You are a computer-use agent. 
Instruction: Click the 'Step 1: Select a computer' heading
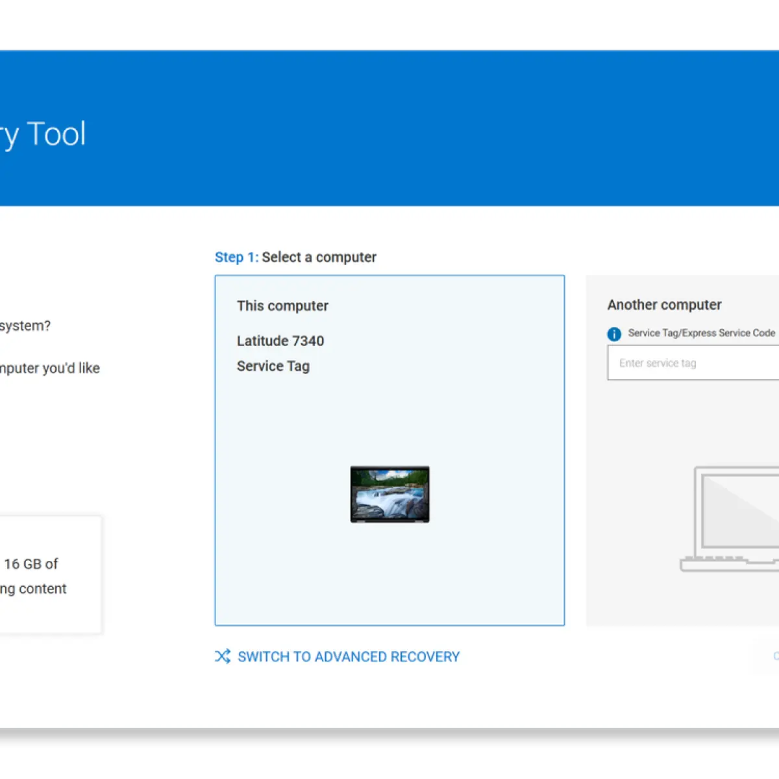point(295,257)
